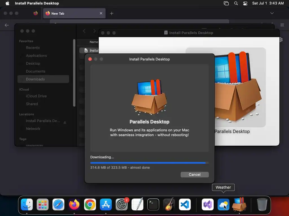Open a new Firefox tab with plus

pos(111,13)
